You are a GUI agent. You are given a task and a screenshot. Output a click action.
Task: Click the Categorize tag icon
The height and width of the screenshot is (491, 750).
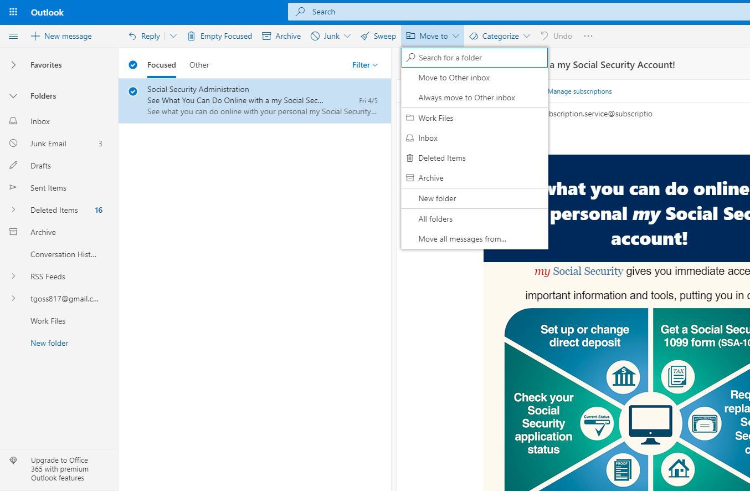(x=474, y=36)
